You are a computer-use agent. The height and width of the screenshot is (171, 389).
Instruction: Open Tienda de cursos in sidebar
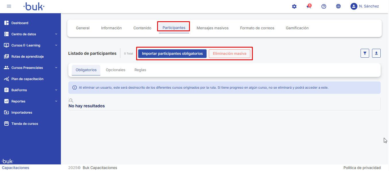point(24,124)
